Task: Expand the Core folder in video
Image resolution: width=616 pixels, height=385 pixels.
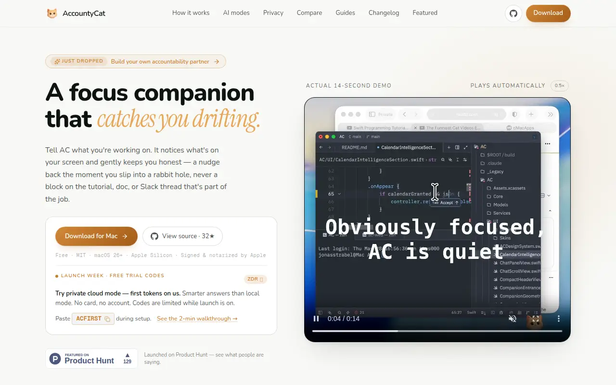Action: (x=495, y=196)
